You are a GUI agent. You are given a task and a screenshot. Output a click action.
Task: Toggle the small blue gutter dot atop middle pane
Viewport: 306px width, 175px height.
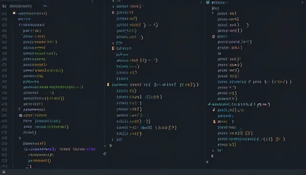click(x=113, y=7)
